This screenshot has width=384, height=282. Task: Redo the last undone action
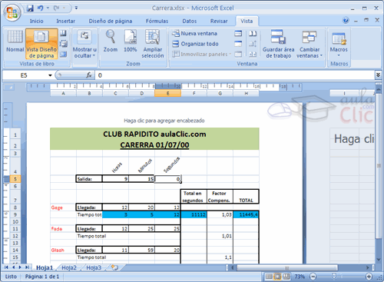point(56,8)
